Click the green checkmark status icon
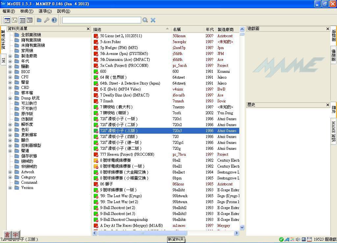 point(281,239)
